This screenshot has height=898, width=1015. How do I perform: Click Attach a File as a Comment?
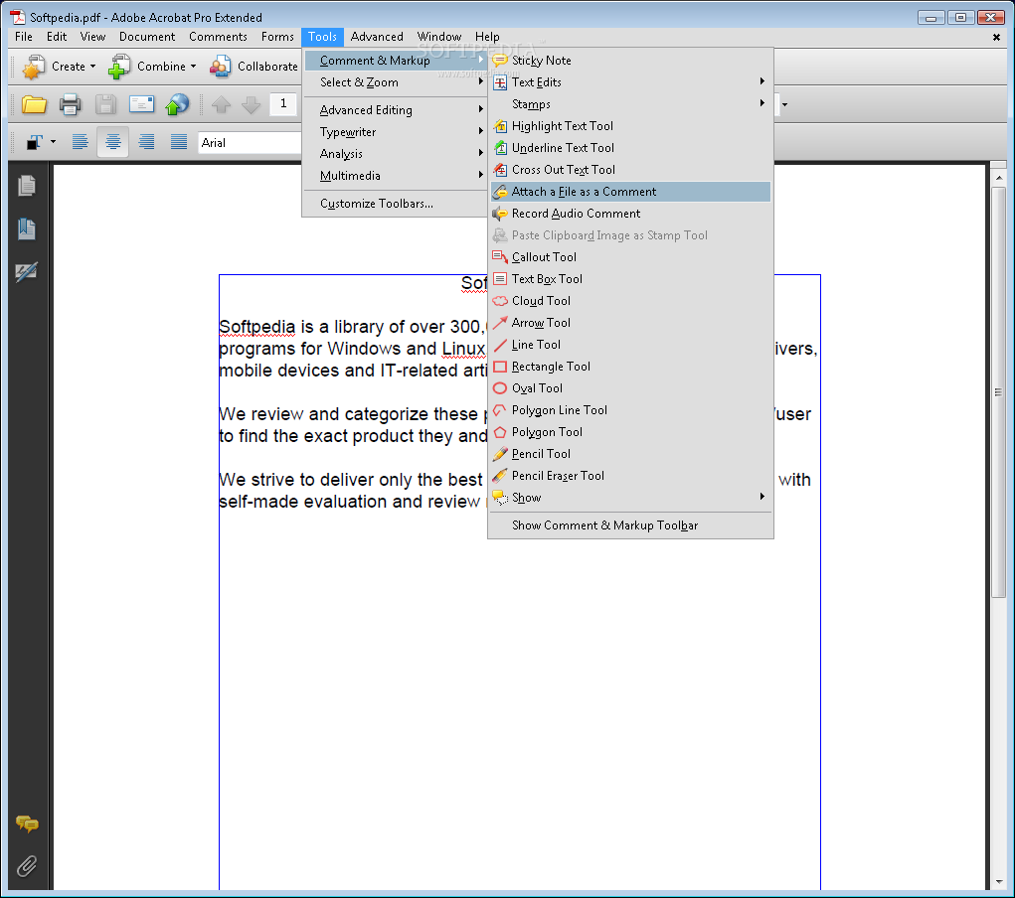pos(630,192)
